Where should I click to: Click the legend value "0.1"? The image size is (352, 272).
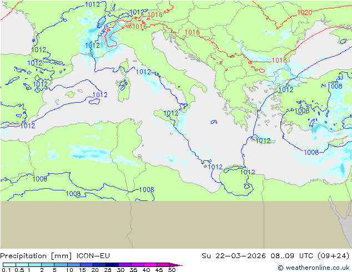pyautogui.click(x=6, y=270)
